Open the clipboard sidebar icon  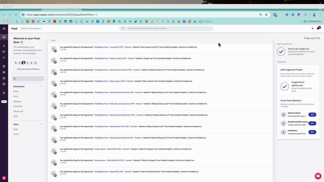point(4,78)
